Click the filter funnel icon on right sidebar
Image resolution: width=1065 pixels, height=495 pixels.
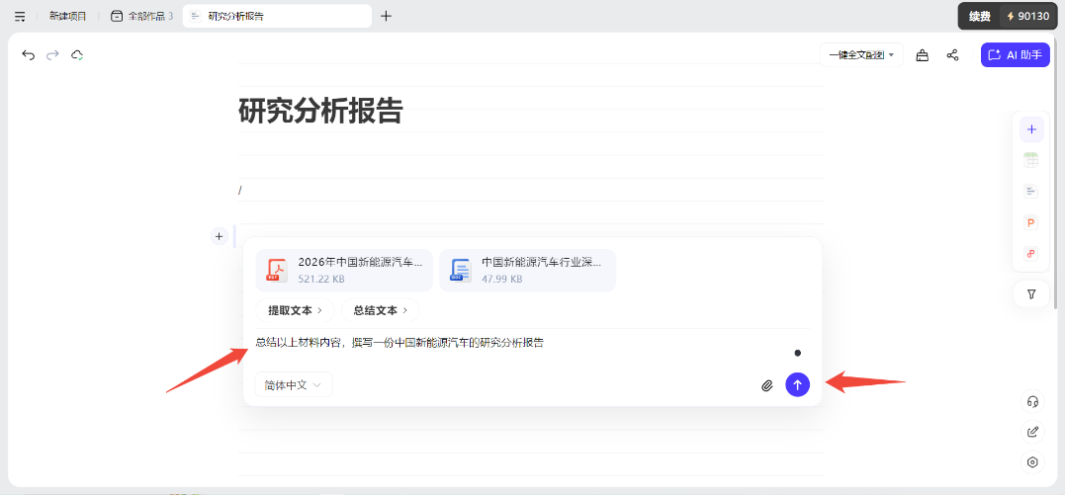(1031, 294)
